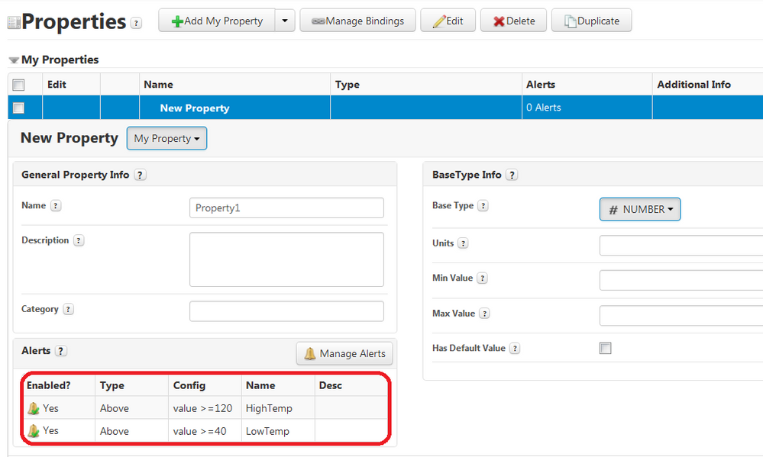Viewport: 763px width, 457px height.
Task: Toggle the select-all checkbox in table header
Action: (x=18, y=85)
